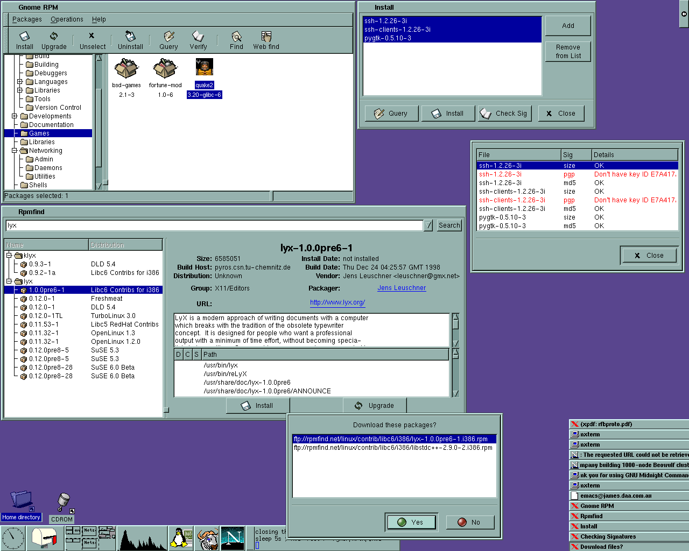
Task: Click Query button in Install window
Action: 391,114
